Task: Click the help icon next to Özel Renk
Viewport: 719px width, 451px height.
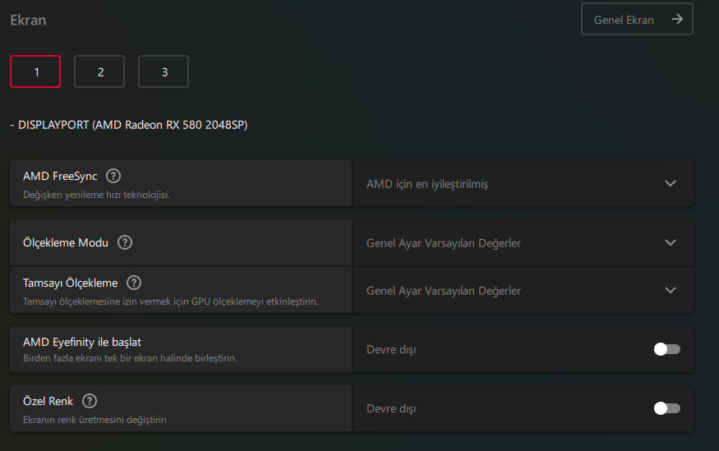Action: point(90,401)
